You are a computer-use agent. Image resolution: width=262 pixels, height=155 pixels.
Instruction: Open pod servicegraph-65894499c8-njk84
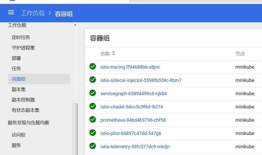[x=133, y=93]
